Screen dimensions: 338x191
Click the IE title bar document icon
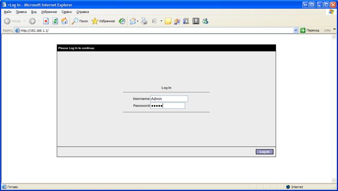(4, 4)
